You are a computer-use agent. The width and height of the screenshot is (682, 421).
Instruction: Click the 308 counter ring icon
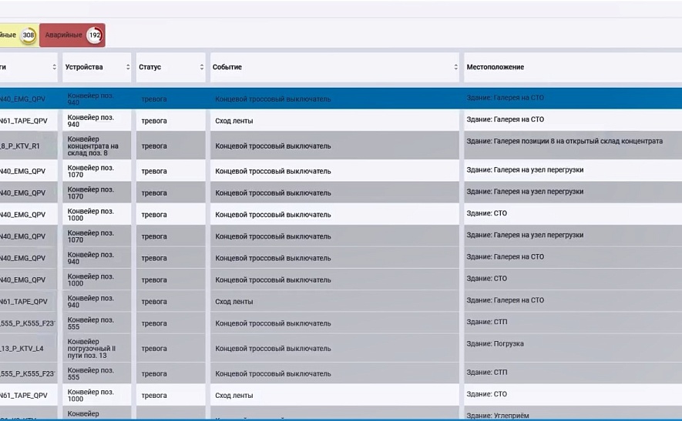(x=29, y=35)
